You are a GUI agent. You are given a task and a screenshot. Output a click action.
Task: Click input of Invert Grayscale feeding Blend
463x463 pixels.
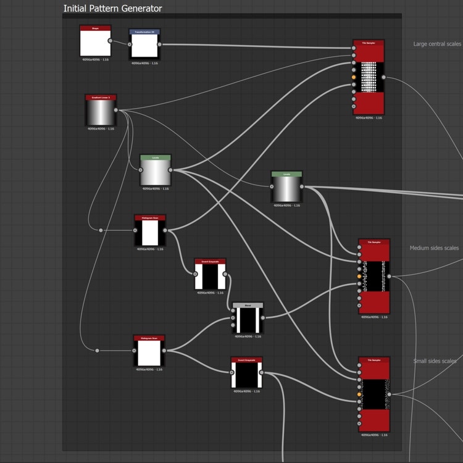pos(195,274)
